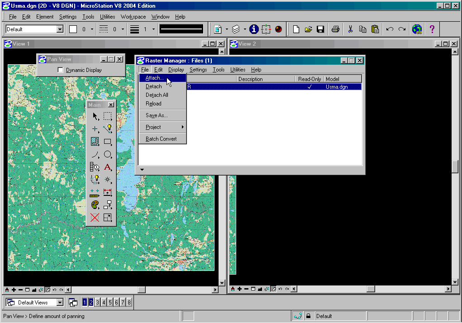Viewport: 462px width, 323px height.
Task: Select the Element Selection arrow tool
Action: [x=95, y=116]
